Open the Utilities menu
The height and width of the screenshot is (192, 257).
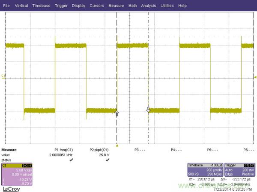(167, 6)
